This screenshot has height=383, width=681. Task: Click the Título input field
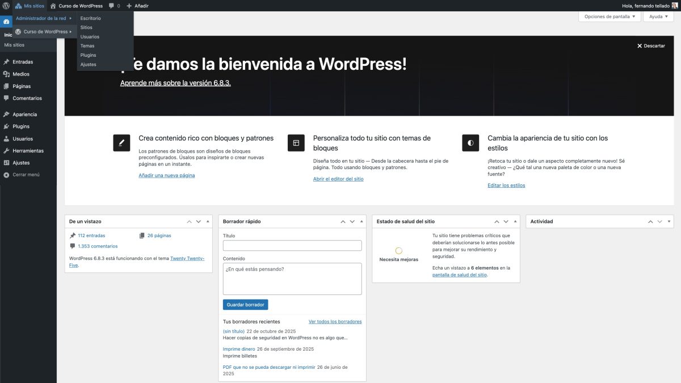pyautogui.click(x=292, y=245)
